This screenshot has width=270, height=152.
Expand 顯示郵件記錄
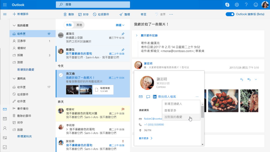149,35
